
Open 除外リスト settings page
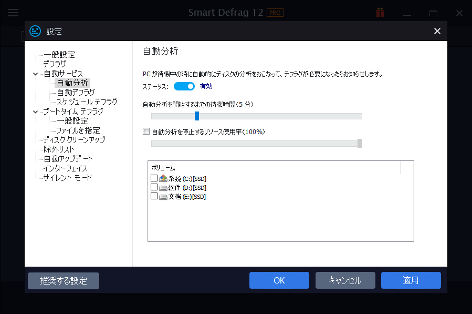59,149
